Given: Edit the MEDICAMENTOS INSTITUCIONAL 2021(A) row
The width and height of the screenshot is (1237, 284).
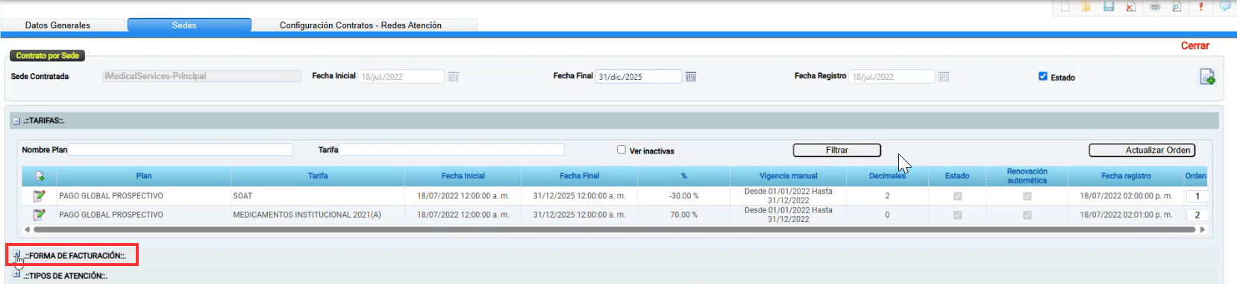Looking at the screenshot, I should click(39, 215).
